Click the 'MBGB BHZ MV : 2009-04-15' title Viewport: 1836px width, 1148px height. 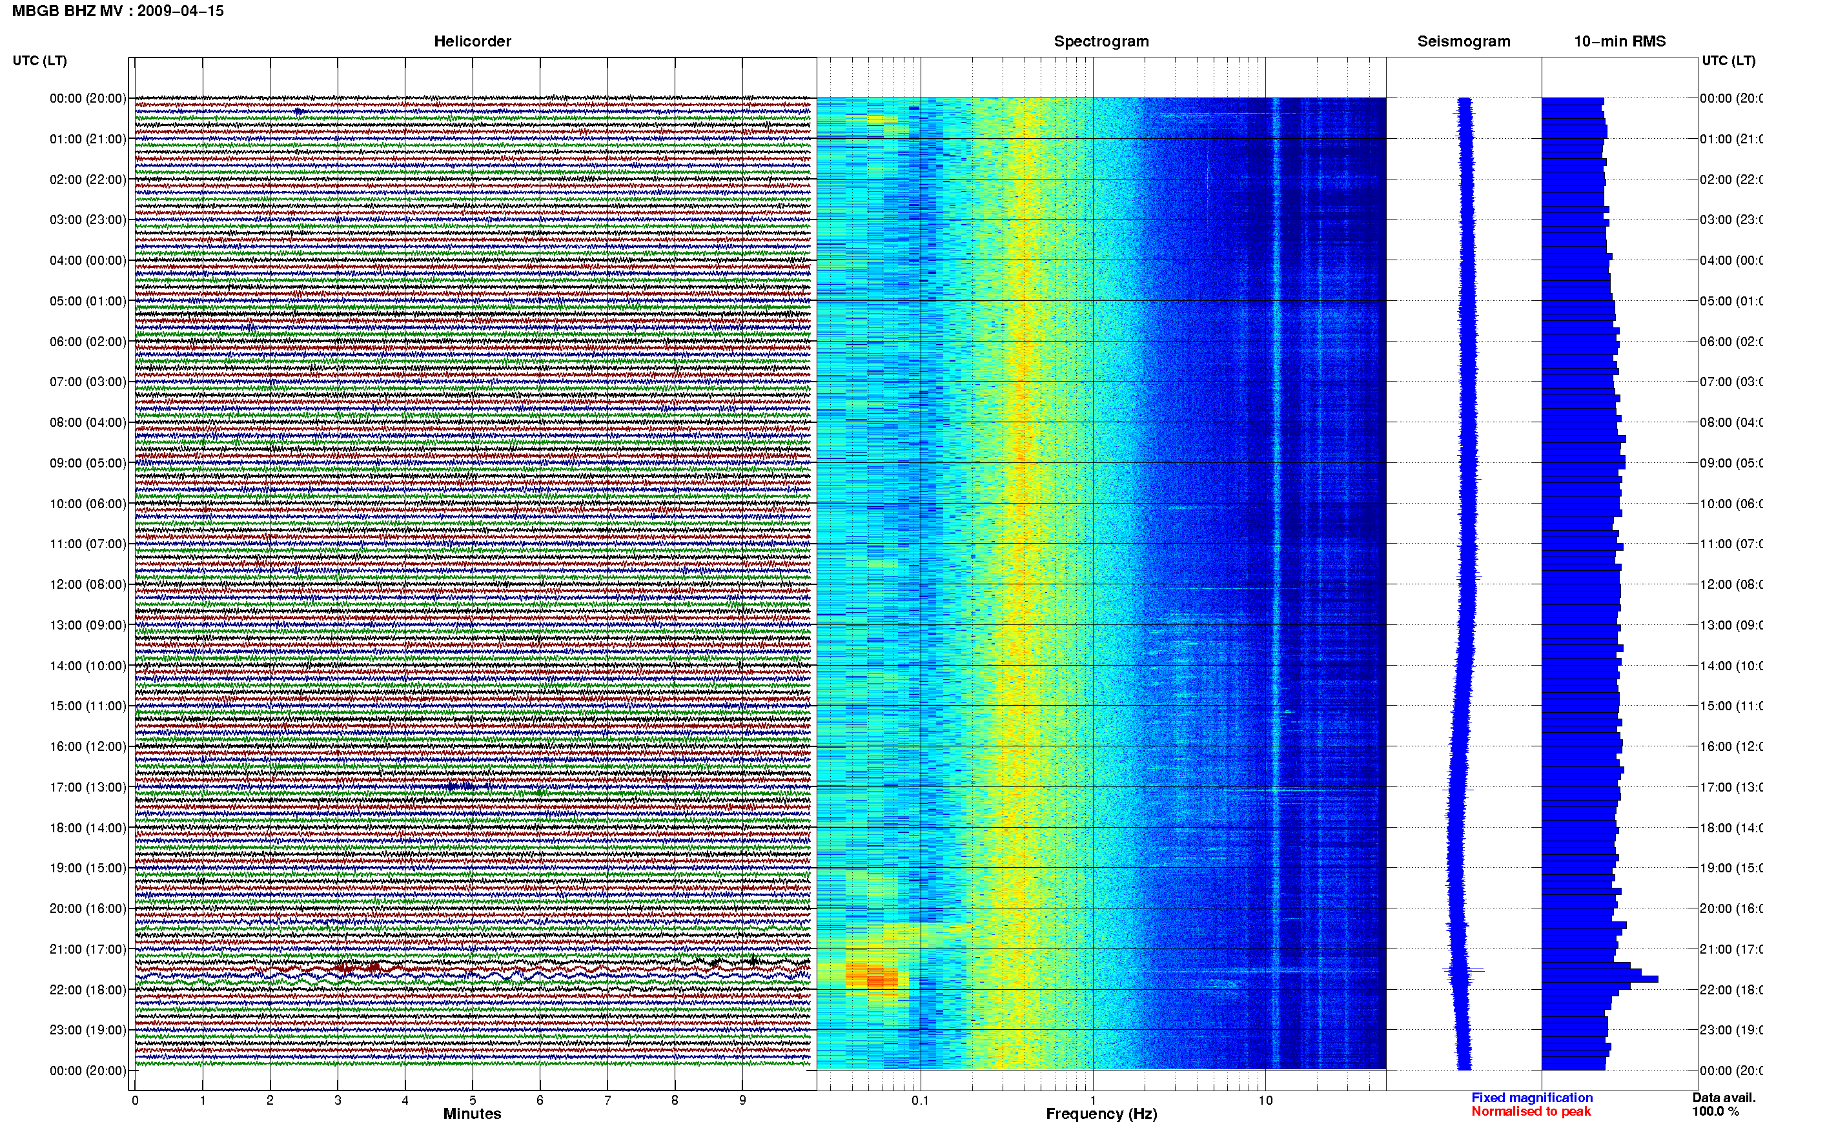[117, 12]
